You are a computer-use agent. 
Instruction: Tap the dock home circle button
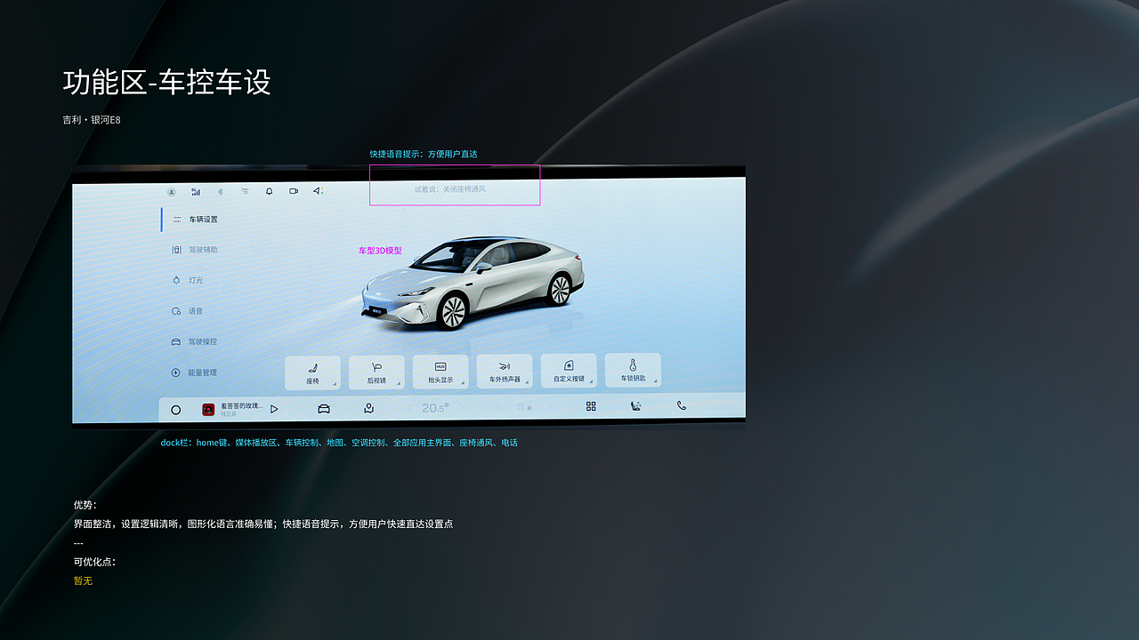[x=175, y=410]
